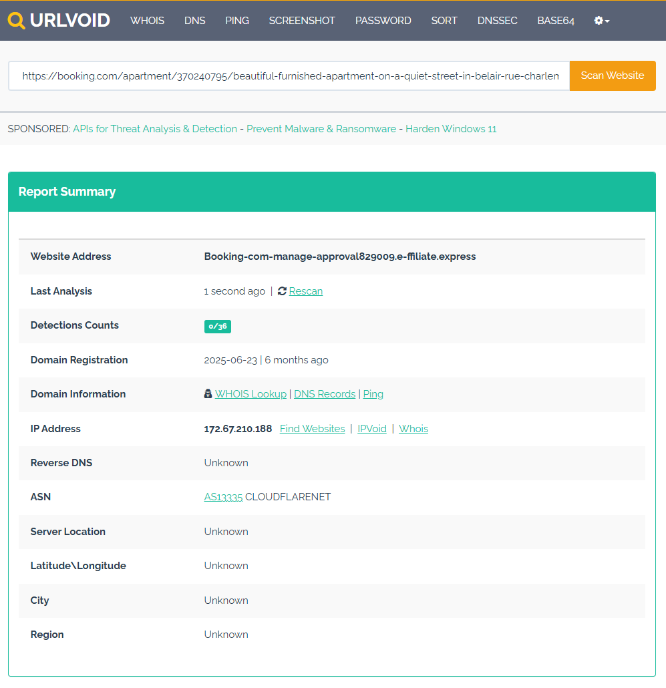Open the WHOIS tool from the navigation bar
666x688 pixels.
coord(147,21)
